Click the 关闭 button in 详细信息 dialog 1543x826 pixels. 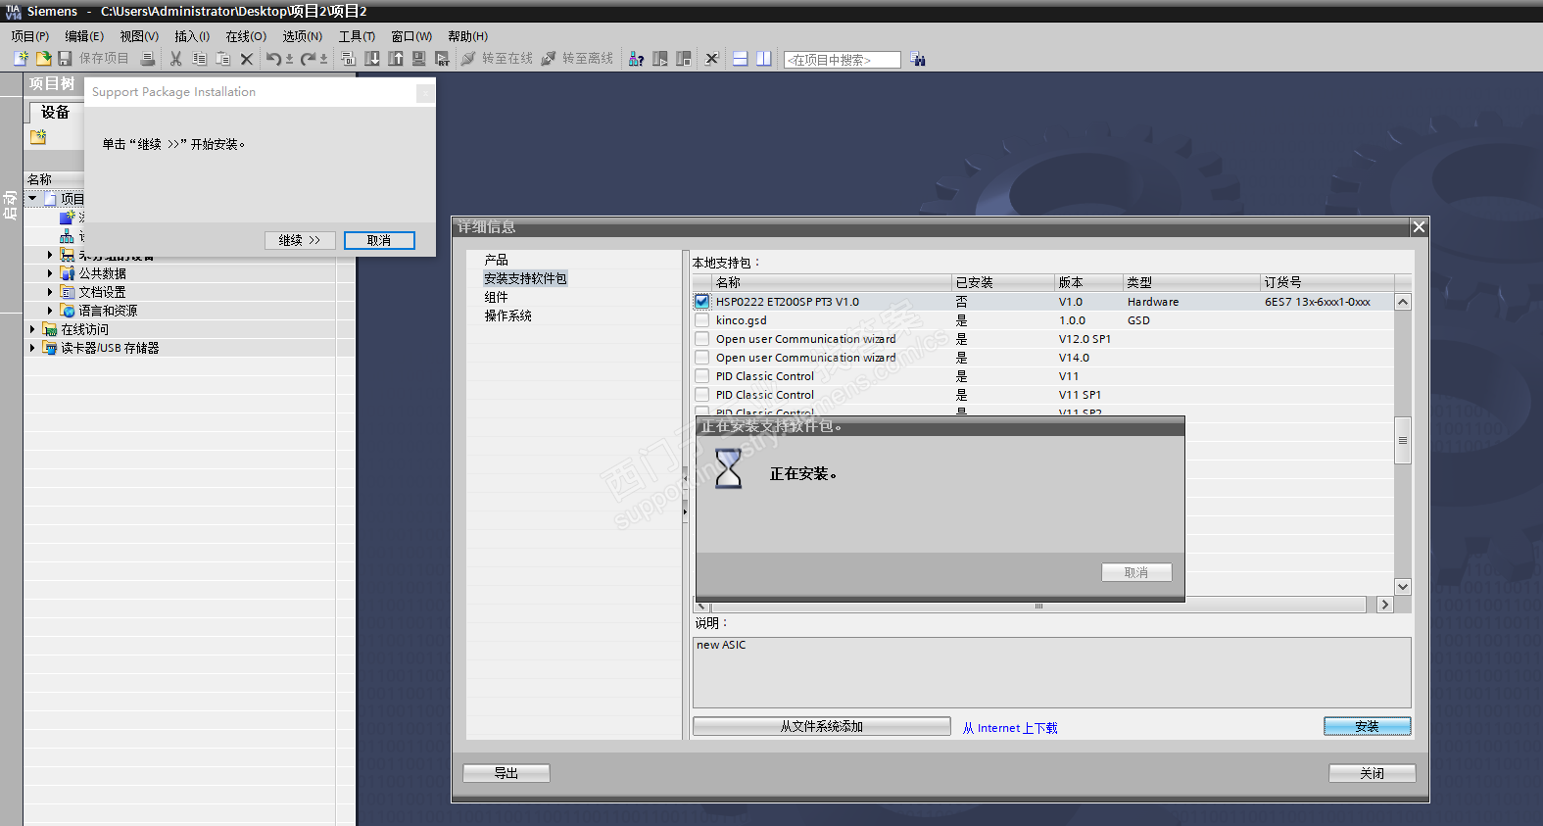1372,773
